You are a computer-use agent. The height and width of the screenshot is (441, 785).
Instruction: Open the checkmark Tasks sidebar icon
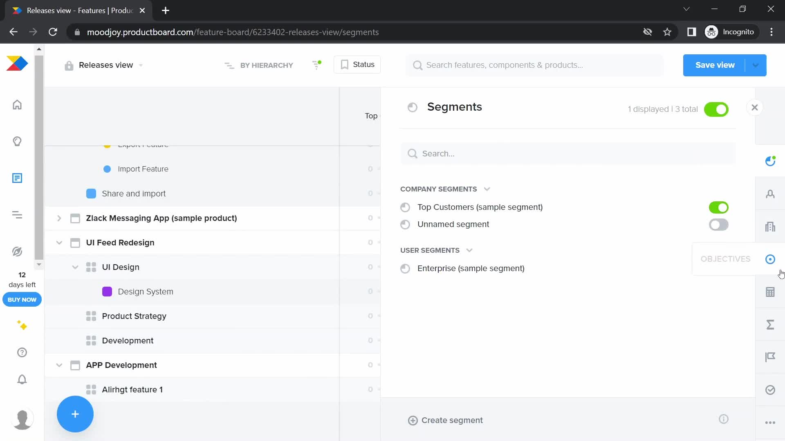pos(770,390)
